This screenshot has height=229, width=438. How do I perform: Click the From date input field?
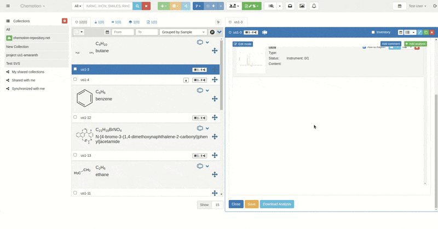(123, 32)
